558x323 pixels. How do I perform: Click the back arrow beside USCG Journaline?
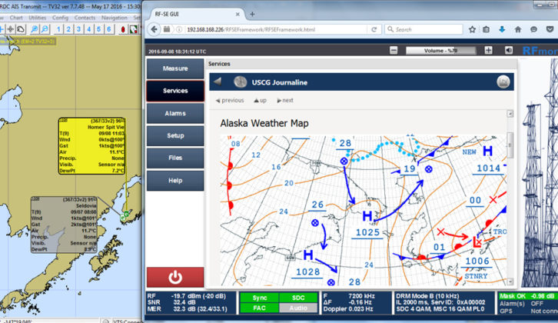[218, 82]
